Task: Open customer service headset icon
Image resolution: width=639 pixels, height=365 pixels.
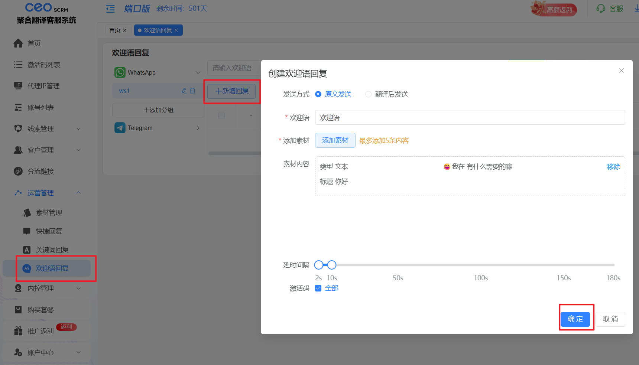Action: tap(600, 9)
